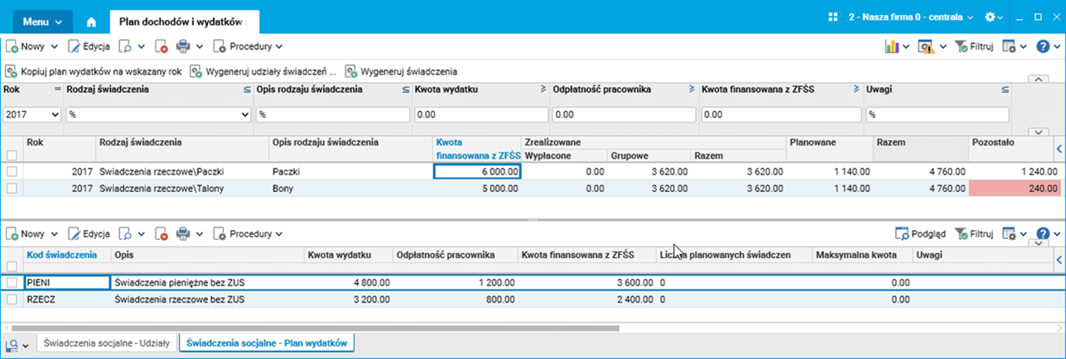Image resolution: width=1066 pixels, height=359 pixels.
Task: Tick the checkbox for the Paczki row
Action: click(x=12, y=171)
